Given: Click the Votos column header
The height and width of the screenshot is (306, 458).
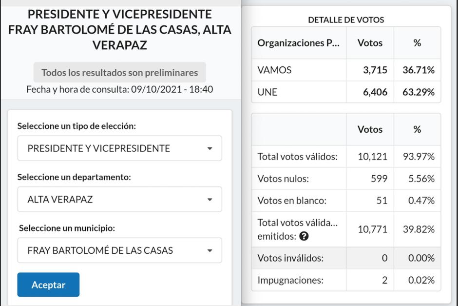Looking at the screenshot, I should click(370, 43).
